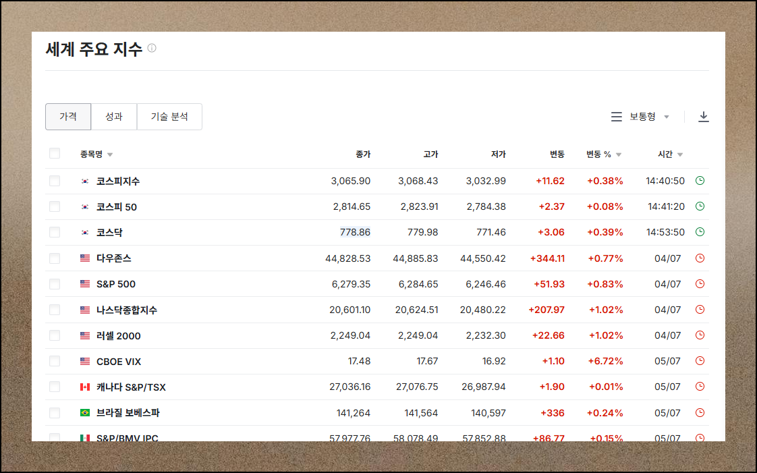Open the 나스닥종합지수 index link
This screenshot has width=757, height=473.
(126, 310)
